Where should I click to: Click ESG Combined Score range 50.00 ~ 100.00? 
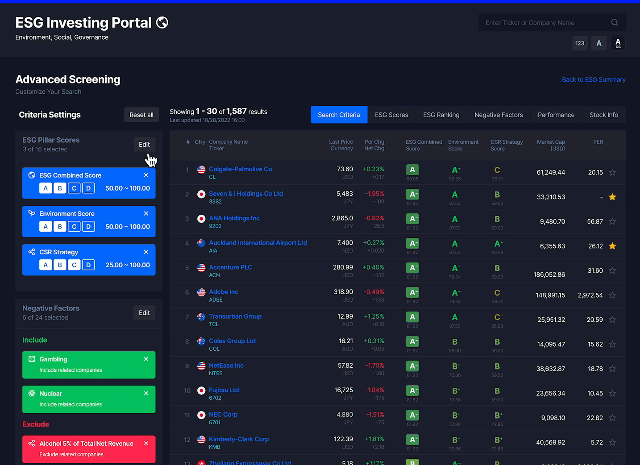128,188
